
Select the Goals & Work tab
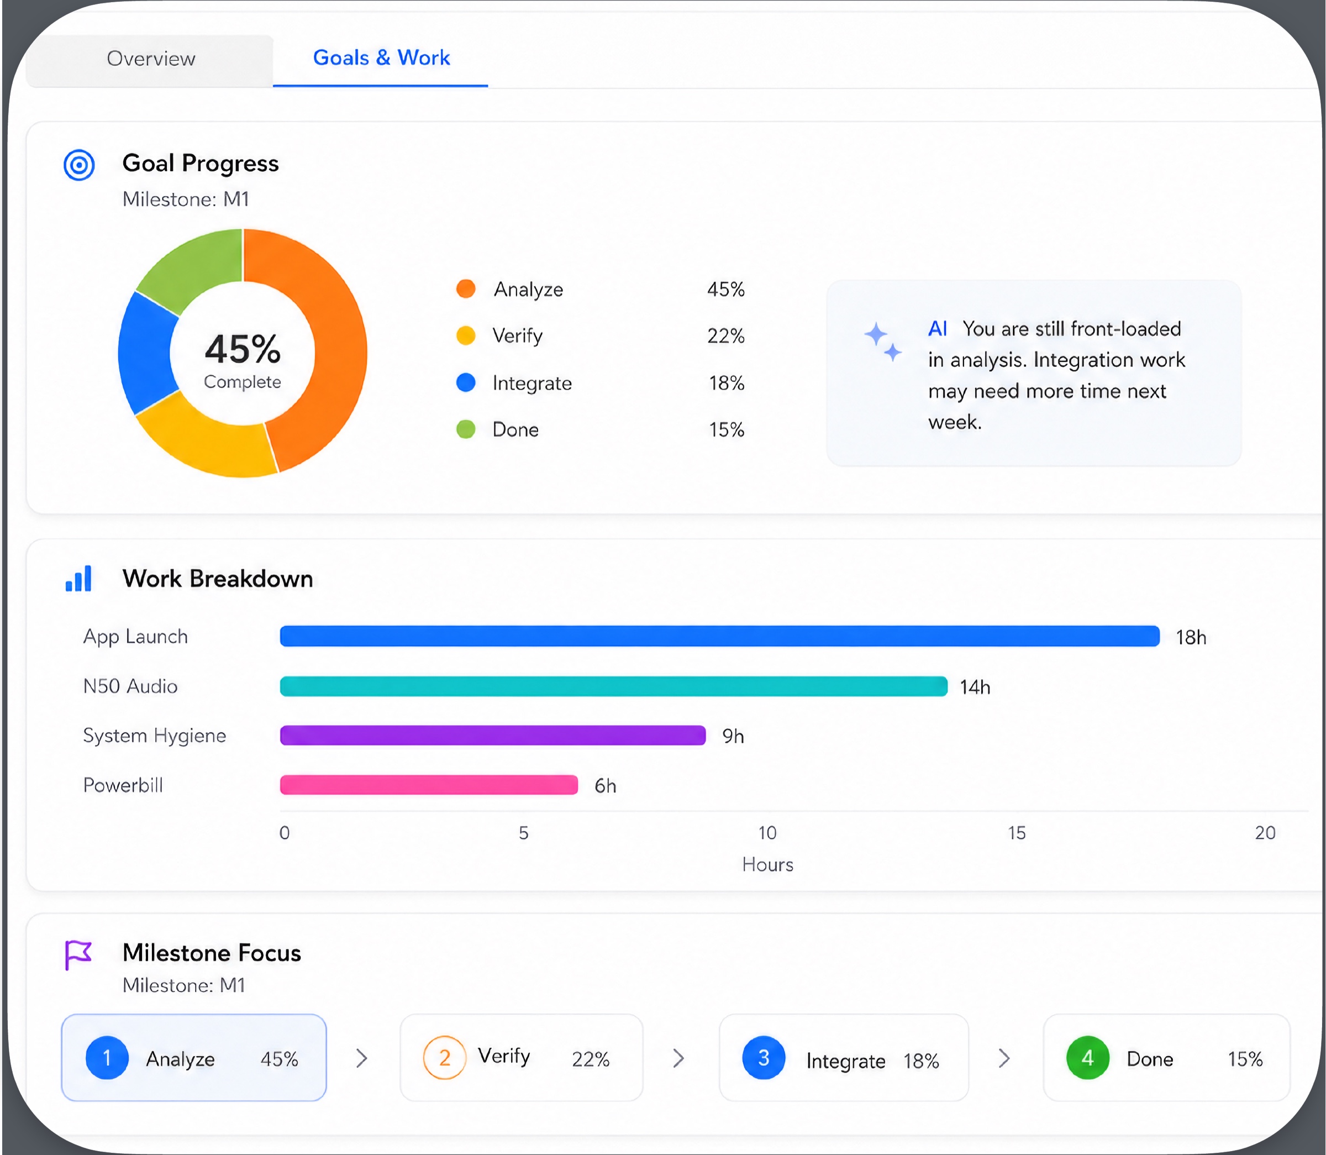[x=381, y=58]
